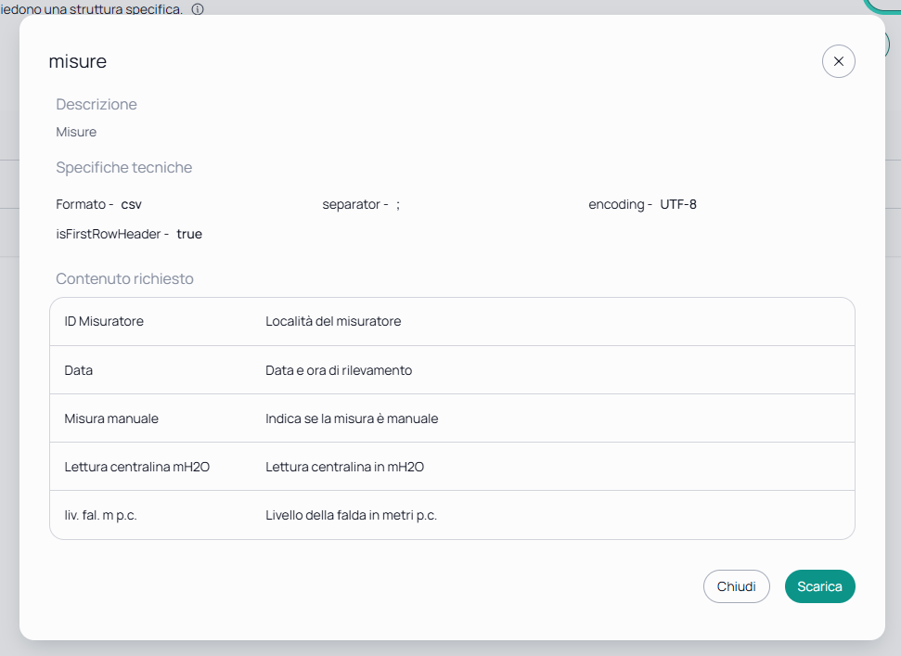This screenshot has height=656, width=901.
Task: Click the info icon beside struttura specifica
Action: click(x=198, y=9)
